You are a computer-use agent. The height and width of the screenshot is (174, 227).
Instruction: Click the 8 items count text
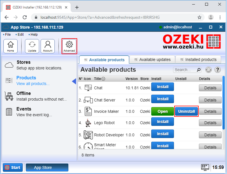(x=88, y=155)
